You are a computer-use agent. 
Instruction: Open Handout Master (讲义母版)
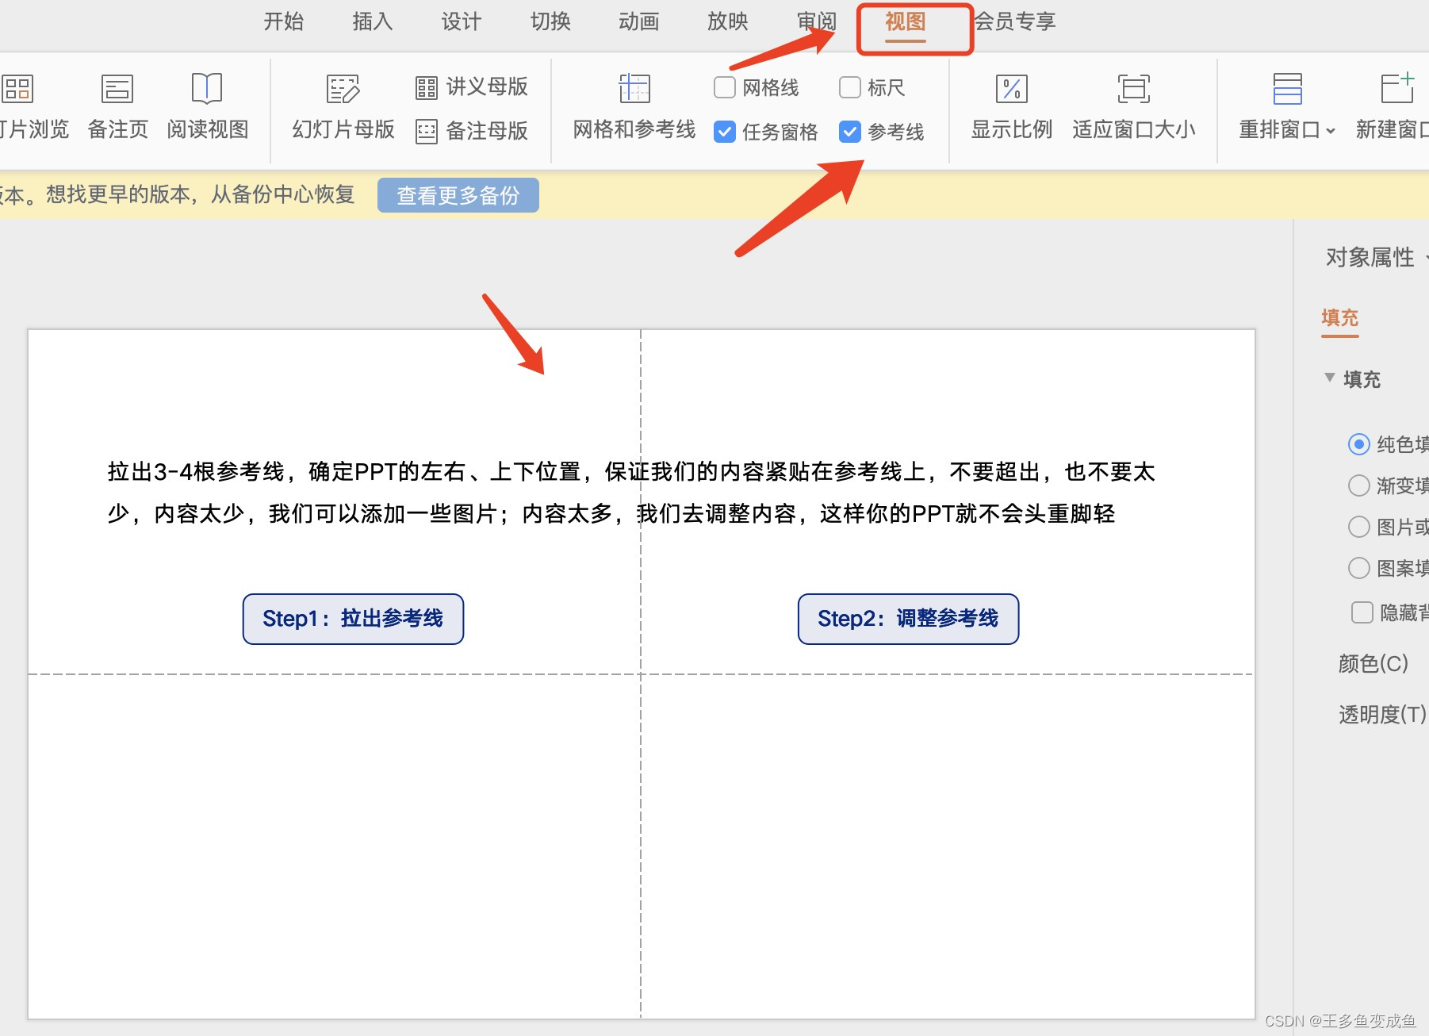click(472, 86)
